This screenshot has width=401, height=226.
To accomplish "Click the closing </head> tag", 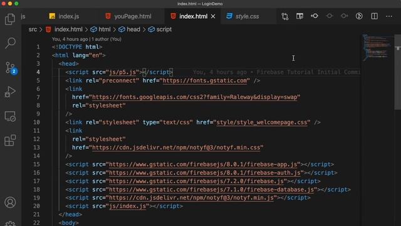I will [70, 215].
